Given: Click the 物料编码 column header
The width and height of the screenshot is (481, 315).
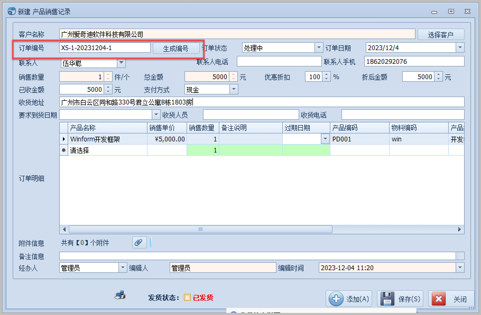Looking at the screenshot, I should tap(419, 128).
